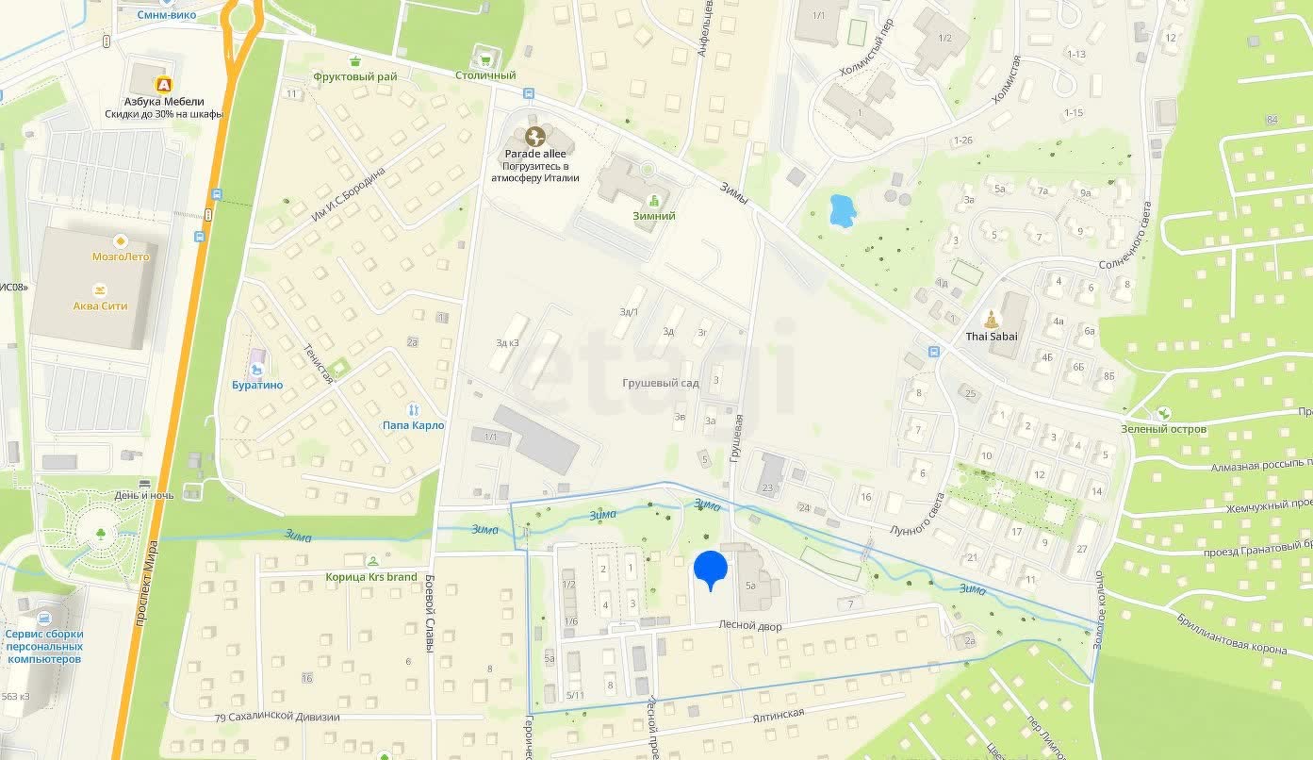Click the blue pond near Холмистая

point(842,210)
